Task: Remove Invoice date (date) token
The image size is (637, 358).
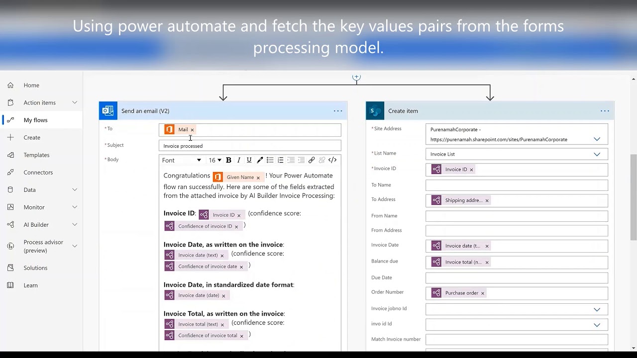Action: 223,296
